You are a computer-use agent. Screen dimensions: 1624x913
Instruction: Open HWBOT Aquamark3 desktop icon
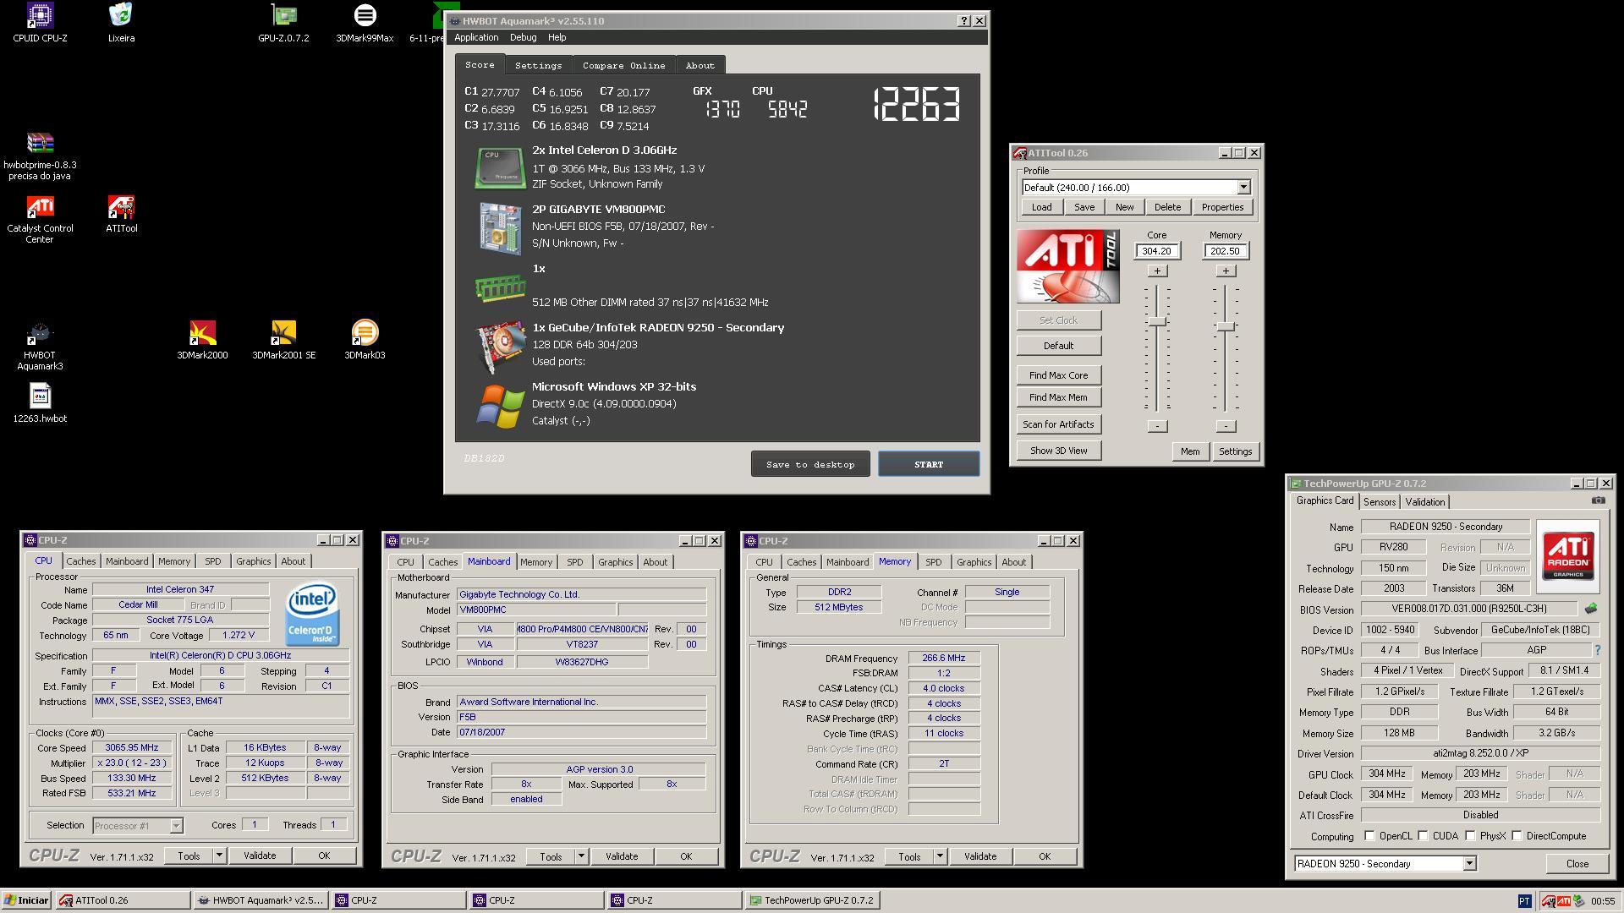coord(40,346)
